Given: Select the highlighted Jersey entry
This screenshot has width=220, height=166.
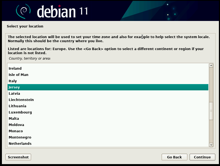Looking at the screenshot, I should (108, 87).
